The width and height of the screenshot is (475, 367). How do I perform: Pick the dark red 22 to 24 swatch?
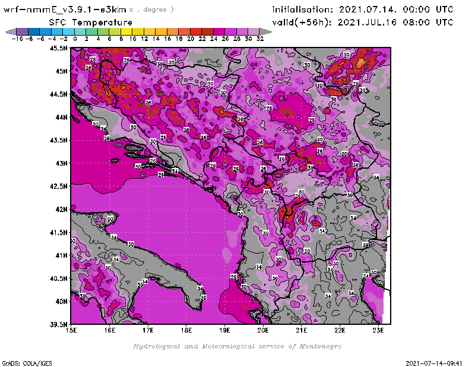coord(207,31)
